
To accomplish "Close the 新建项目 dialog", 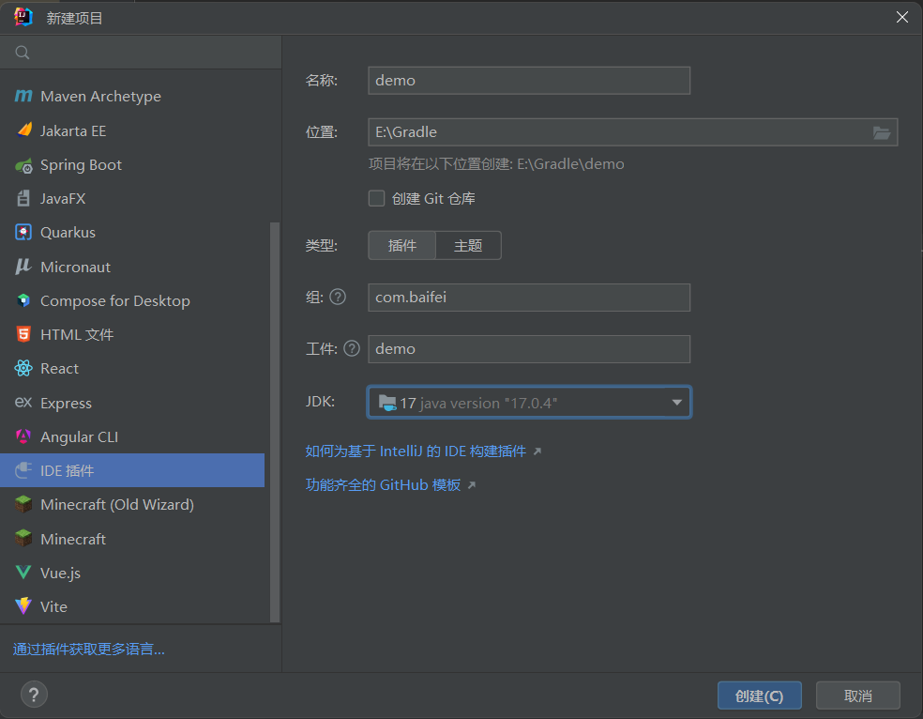I will point(901,17).
